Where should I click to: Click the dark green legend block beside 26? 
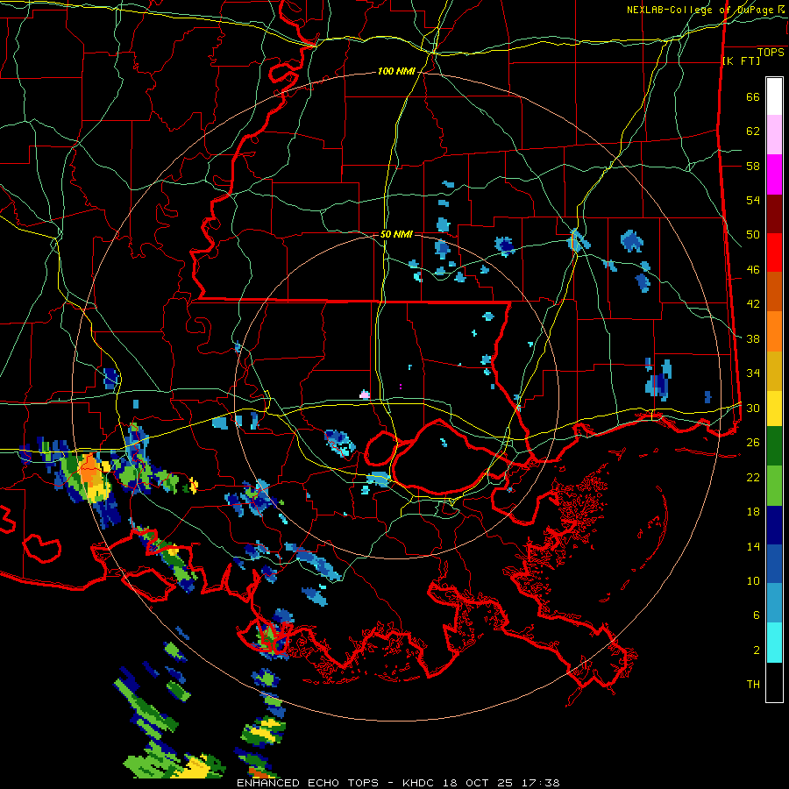[774, 446]
